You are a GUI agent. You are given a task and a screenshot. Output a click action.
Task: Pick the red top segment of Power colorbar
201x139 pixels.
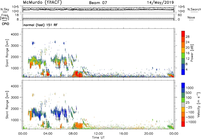coord(183,34)
